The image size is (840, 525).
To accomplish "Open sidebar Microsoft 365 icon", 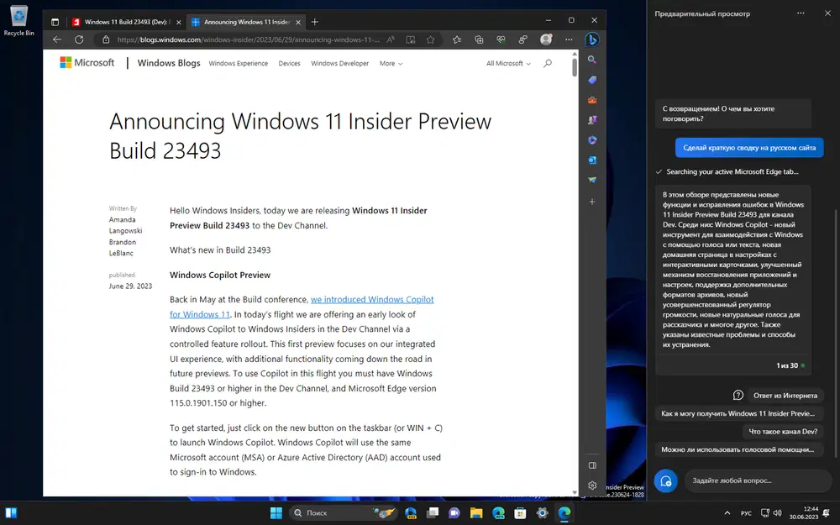I will pos(592,139).
